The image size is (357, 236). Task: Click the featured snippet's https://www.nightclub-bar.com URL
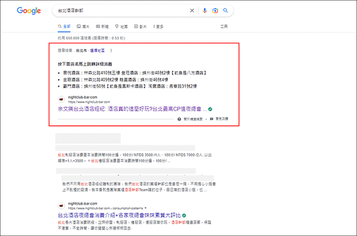click(x=89, y=102)
